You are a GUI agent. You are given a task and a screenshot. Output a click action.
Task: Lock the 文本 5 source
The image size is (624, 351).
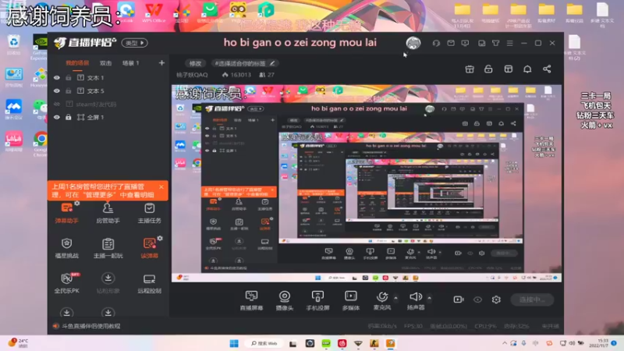tap(69, 90)
